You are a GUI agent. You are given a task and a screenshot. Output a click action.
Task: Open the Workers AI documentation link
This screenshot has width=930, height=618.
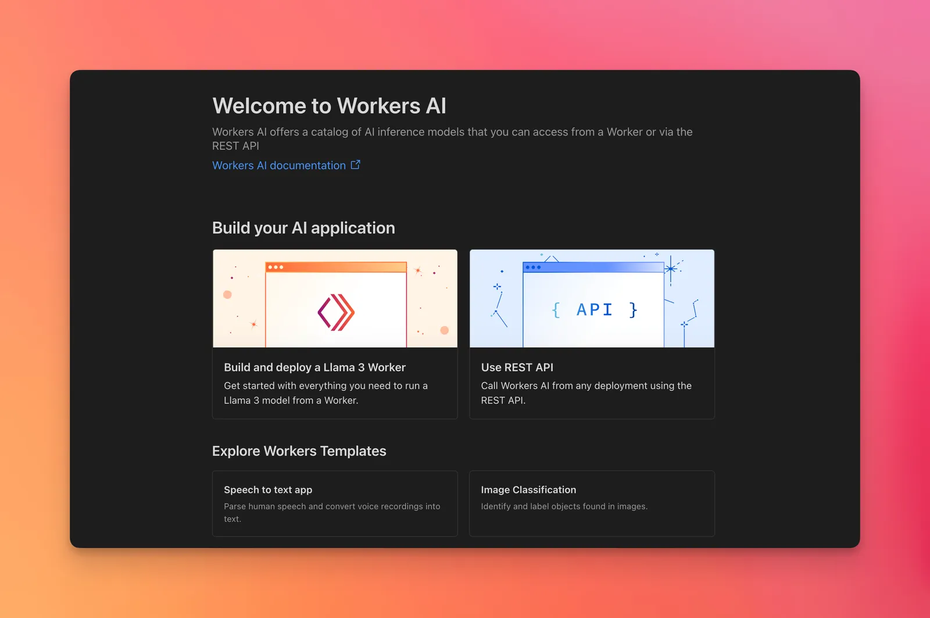(x=278, y=165)
